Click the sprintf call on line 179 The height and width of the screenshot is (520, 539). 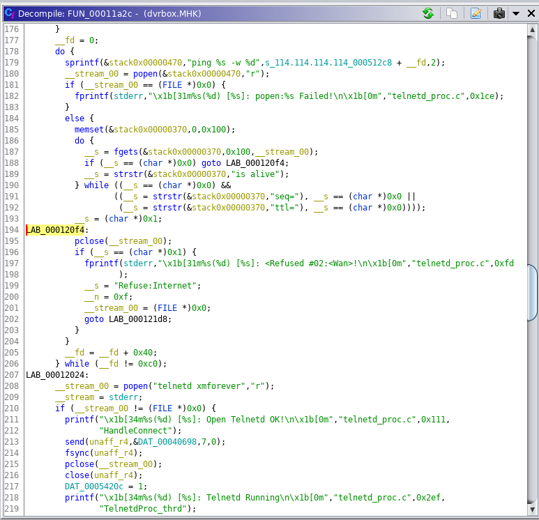pyautogui.click(x=82, y=63)
